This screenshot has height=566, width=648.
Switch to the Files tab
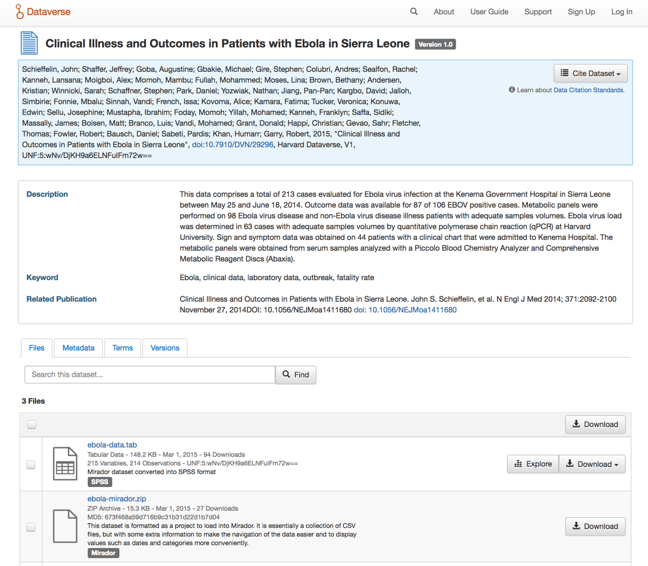click(x=37, y=348)
